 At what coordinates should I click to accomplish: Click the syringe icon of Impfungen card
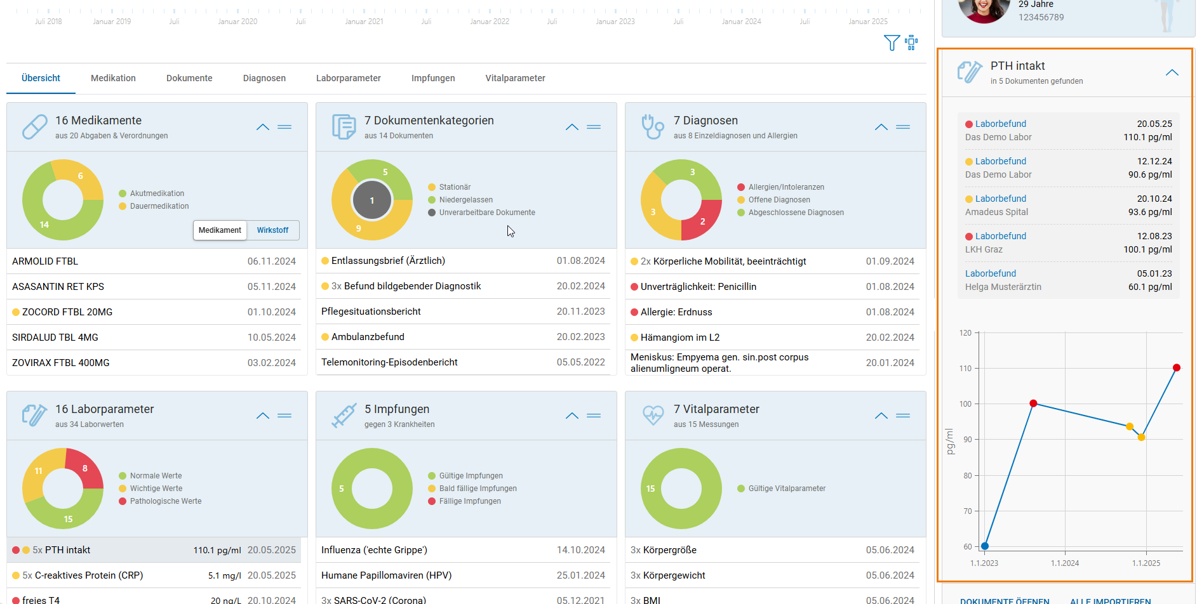[x=344, y=416]
